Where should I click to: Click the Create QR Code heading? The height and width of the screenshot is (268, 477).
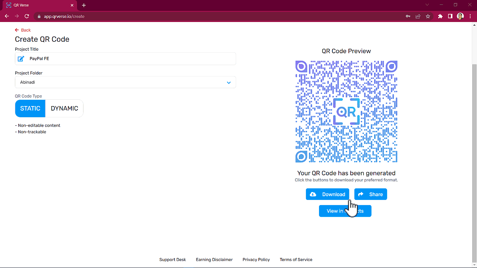coord(42,39)
